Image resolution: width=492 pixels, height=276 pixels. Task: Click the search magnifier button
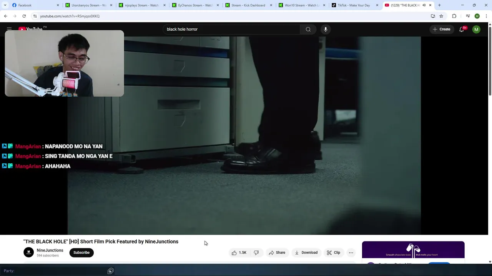pyautogui.click(x=308, y=29)
